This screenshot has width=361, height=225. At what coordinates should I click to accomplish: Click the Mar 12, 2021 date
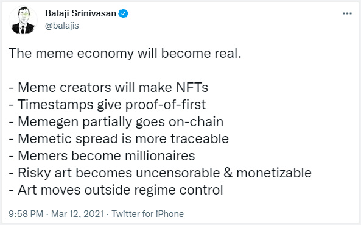[77, 214]
